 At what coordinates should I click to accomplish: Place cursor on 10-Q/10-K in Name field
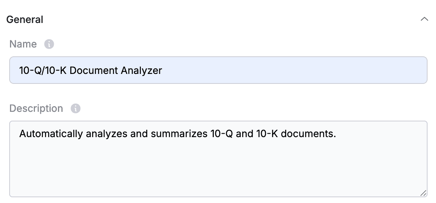[x=43, y=70]
